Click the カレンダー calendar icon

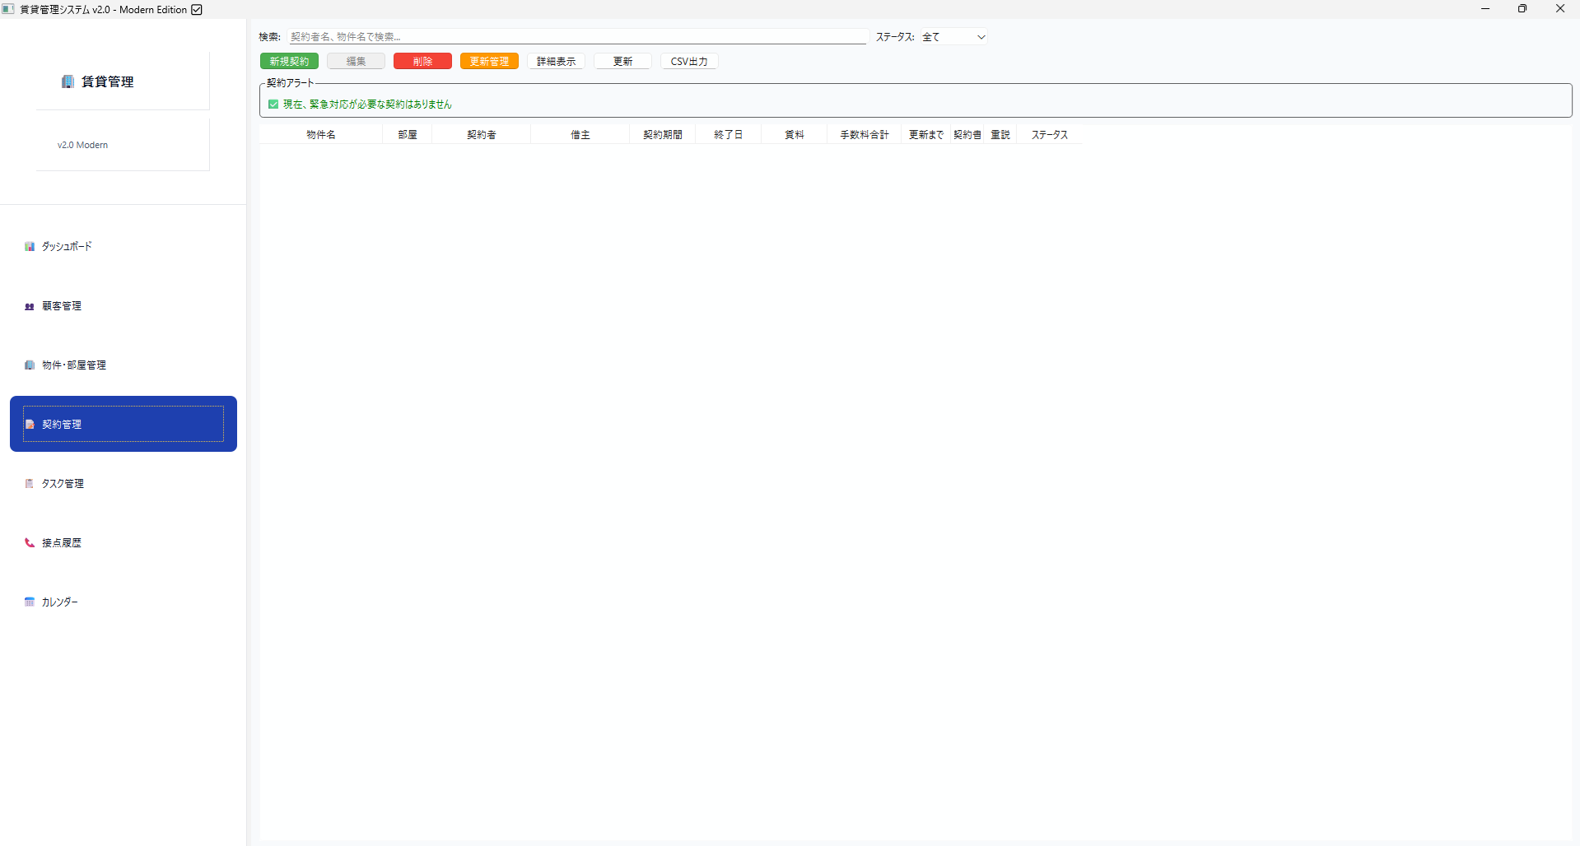tap(30, 602)
